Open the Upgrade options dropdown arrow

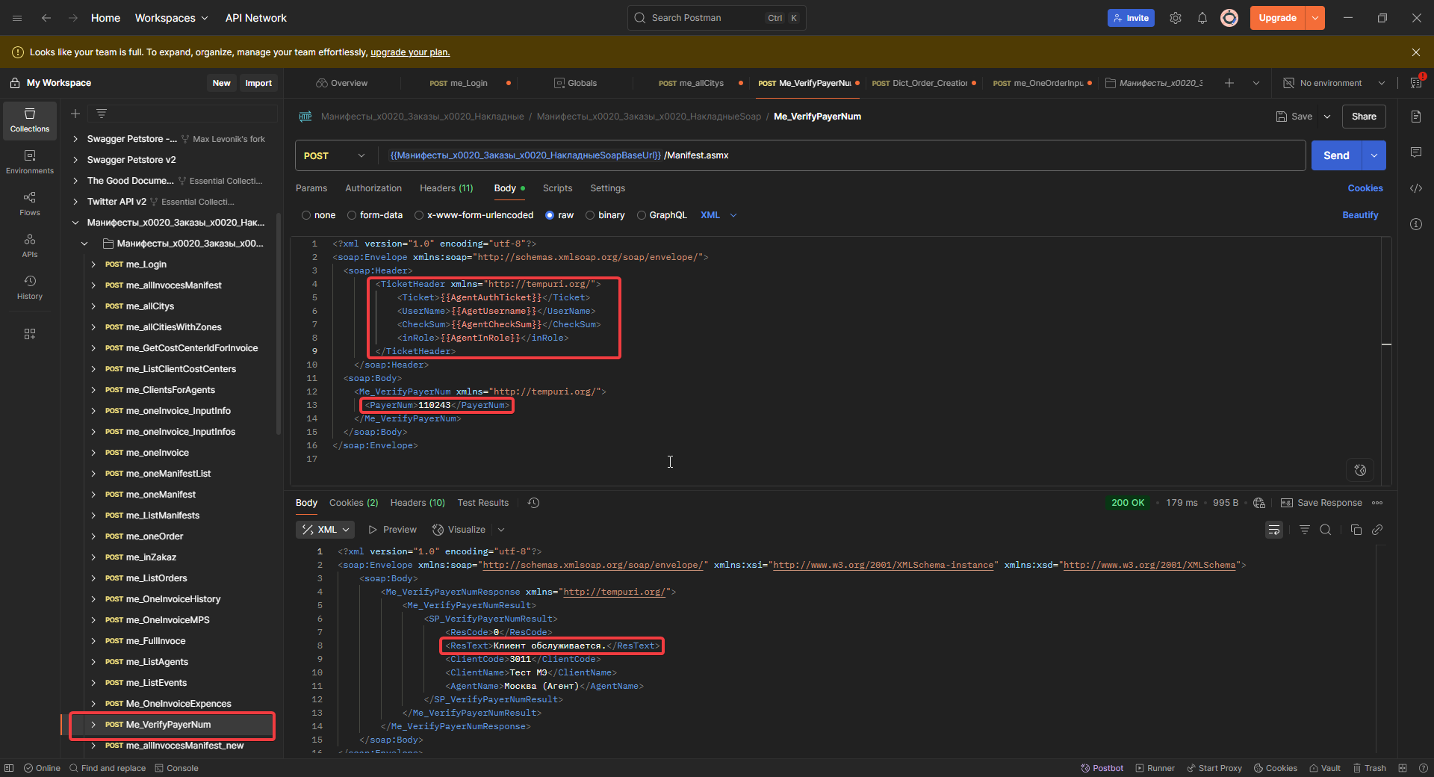[1315, 18]
